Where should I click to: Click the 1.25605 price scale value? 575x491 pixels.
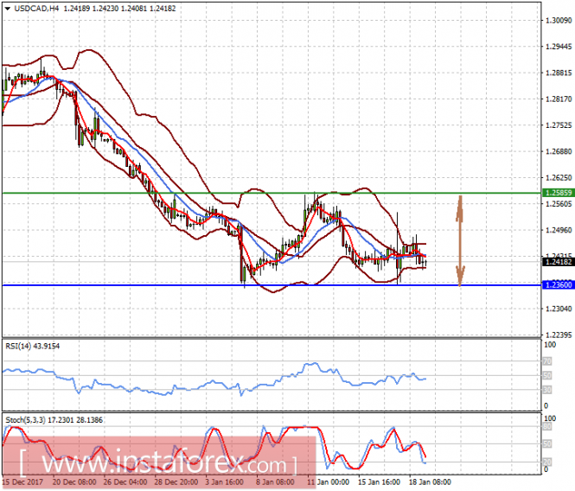coord(559,204)
